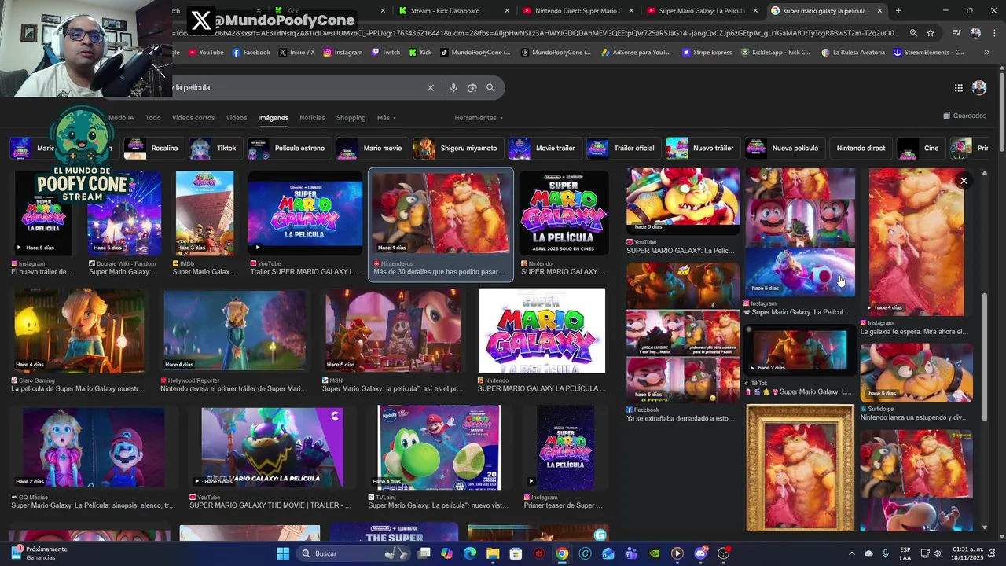Open the Copilot taskbar icon

447,553
